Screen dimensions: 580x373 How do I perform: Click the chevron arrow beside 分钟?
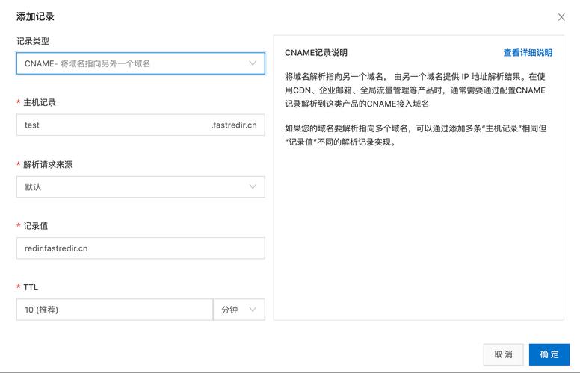253,310
